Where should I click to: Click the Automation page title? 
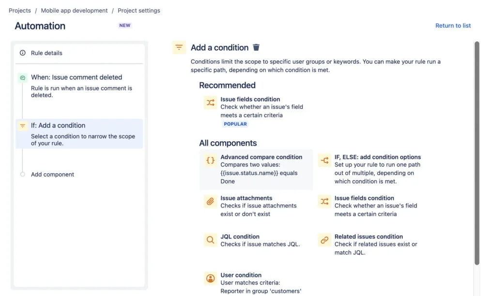coord(40,26)
